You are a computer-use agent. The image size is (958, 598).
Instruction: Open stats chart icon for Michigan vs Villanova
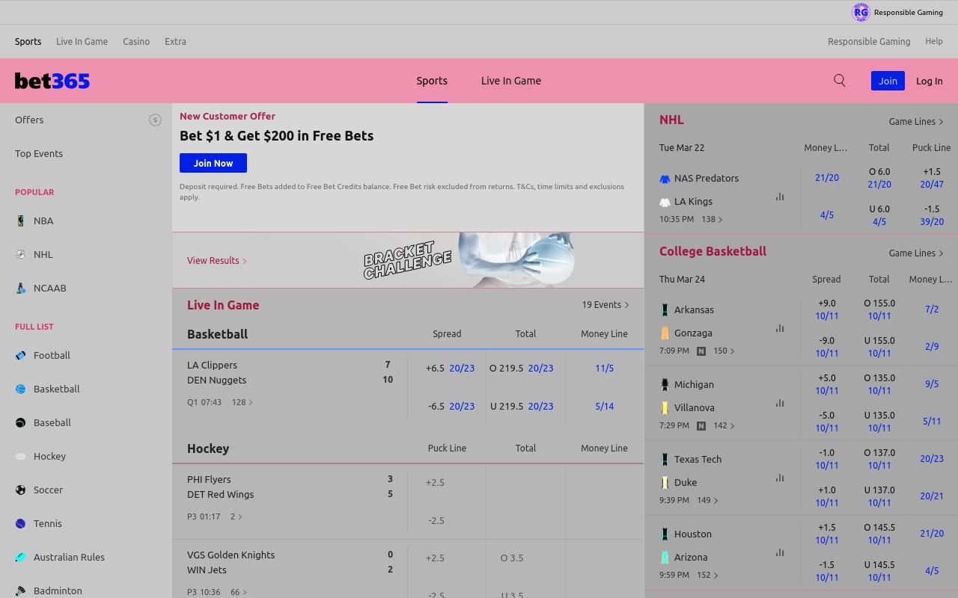point(780,403)
